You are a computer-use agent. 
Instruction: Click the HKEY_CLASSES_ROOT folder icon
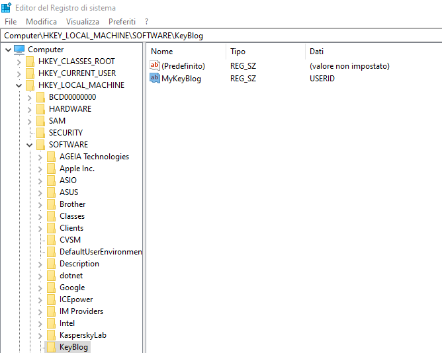click(x=30, y=61)
